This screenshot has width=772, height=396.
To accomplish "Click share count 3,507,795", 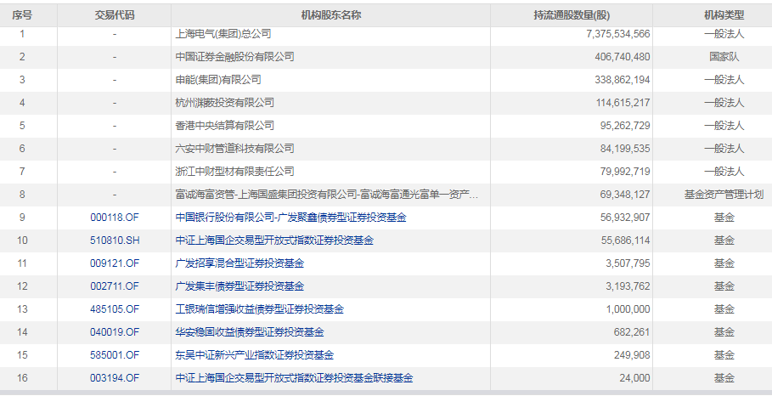I will point(628,263).
